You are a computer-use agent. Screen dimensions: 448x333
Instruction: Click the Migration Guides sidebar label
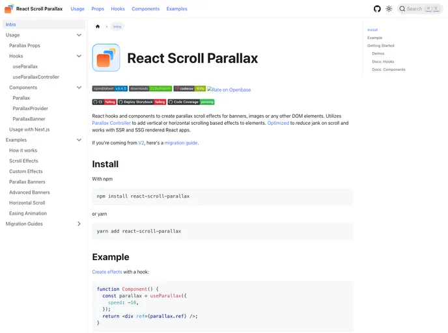tap(24, 224)
